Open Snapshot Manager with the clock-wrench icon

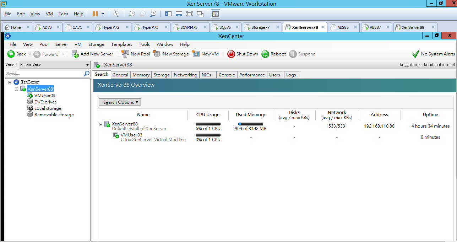(x=153, y=14)
